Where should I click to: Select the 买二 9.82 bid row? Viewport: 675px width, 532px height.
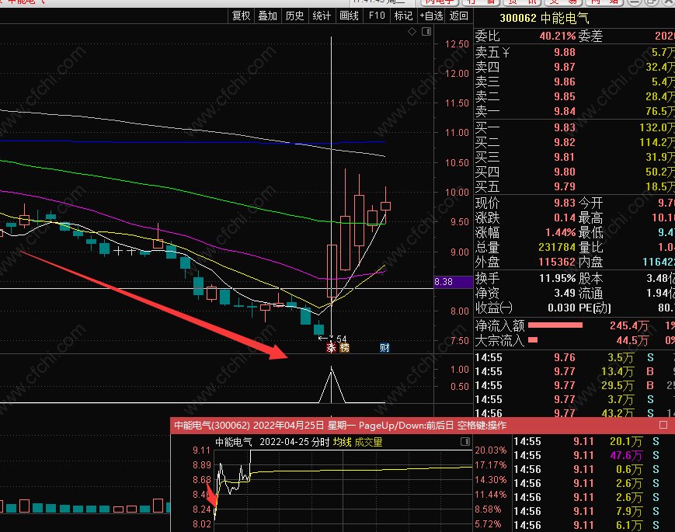point(574,142)
